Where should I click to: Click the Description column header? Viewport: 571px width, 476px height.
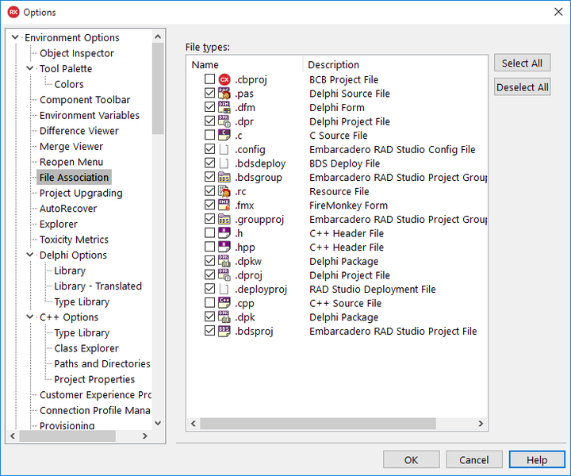pyautogui.click(x=395, y=65)
